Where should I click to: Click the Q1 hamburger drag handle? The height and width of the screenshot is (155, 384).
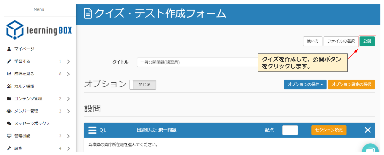92,130
